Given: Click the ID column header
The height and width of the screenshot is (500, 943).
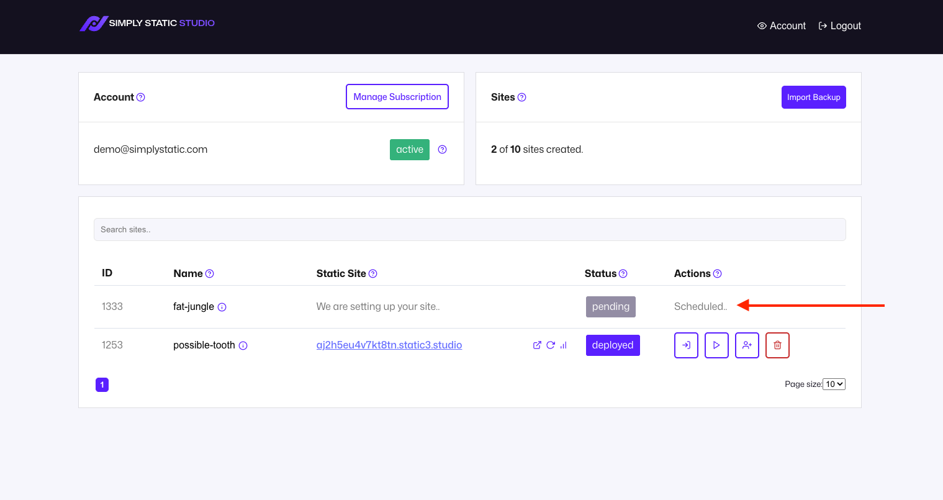Looking at the screenshot, I should (x=107, y=273).
